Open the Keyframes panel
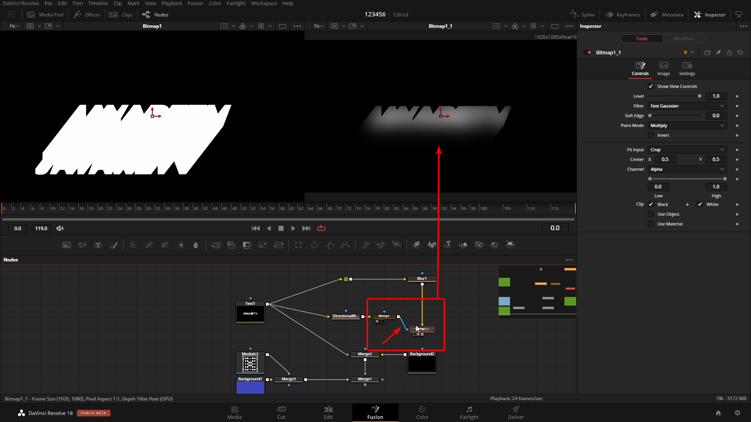 623,14
